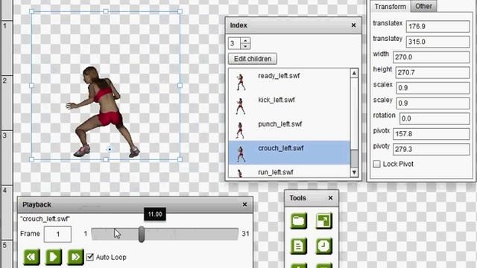The image size is (477, 268).
Task: Click the pivotx input field
Action: pos(432,134)
